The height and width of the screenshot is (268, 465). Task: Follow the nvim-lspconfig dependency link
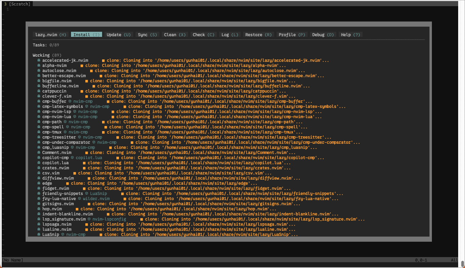[x=109, y=219]
